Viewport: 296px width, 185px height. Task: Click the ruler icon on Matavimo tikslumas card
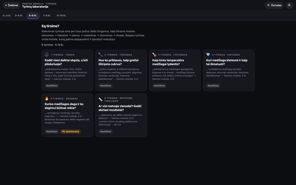coord(100,99)
